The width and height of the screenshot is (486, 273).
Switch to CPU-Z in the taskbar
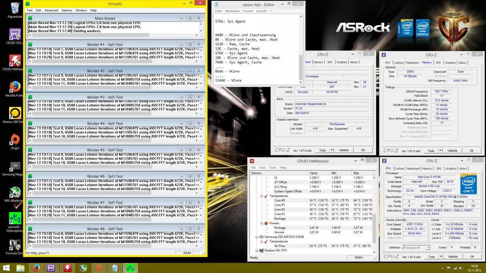point(52,268)
